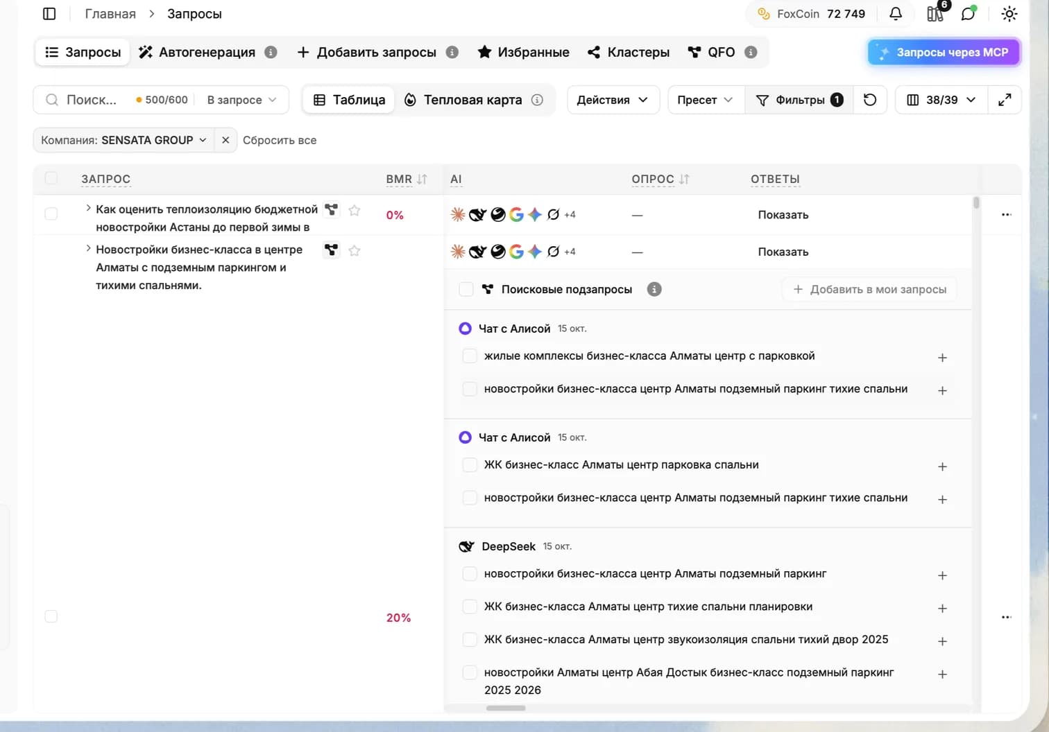Click the FoxCoin balance coin icon
This screenshot has width=1049, height=732.
point(764,14)
